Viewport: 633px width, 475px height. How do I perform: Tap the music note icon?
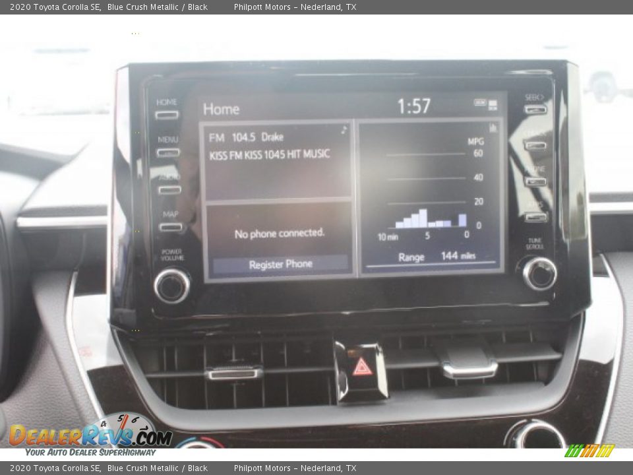coord(344,130)
